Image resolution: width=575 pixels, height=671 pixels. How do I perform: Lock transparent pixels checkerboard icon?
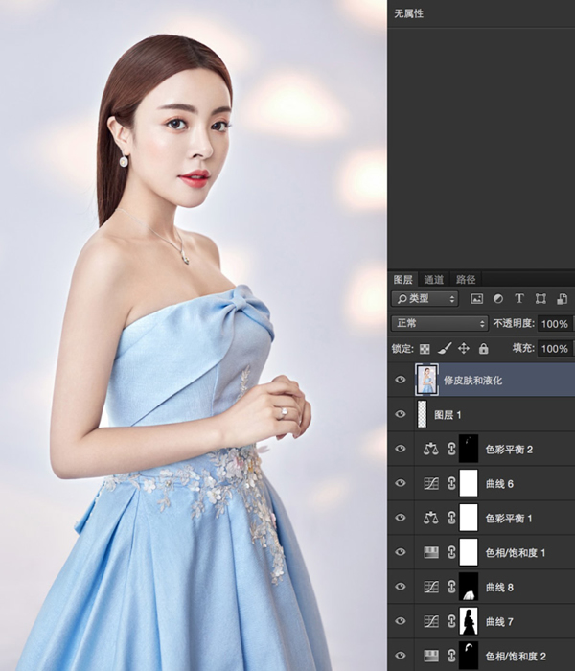(425, 349)
